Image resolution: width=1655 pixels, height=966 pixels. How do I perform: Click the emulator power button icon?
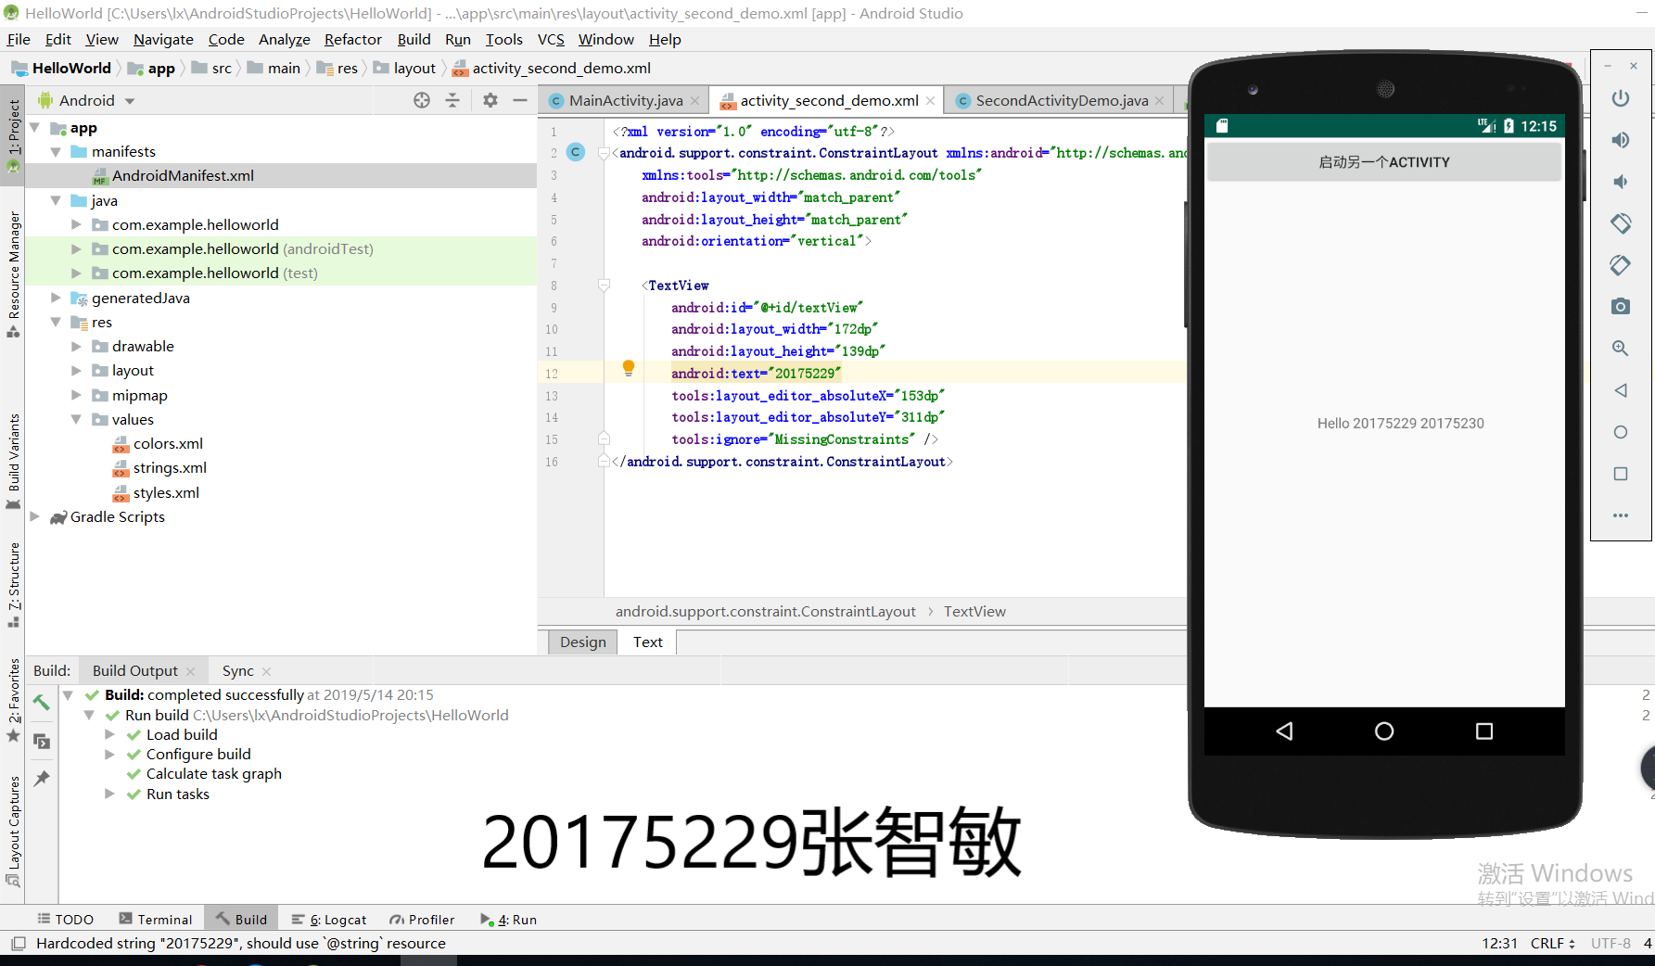[1620, 98]
